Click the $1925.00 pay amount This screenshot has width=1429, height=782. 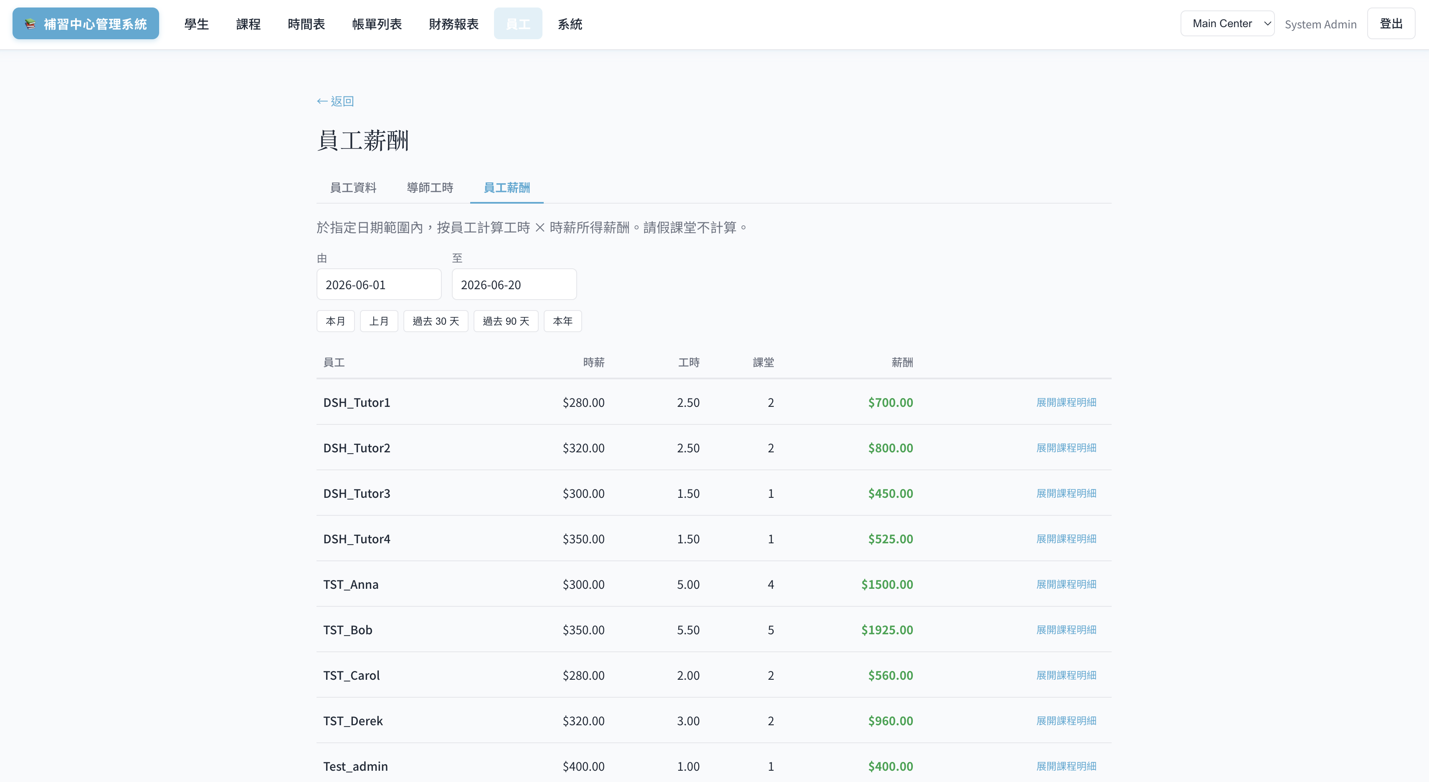point(887,630)
